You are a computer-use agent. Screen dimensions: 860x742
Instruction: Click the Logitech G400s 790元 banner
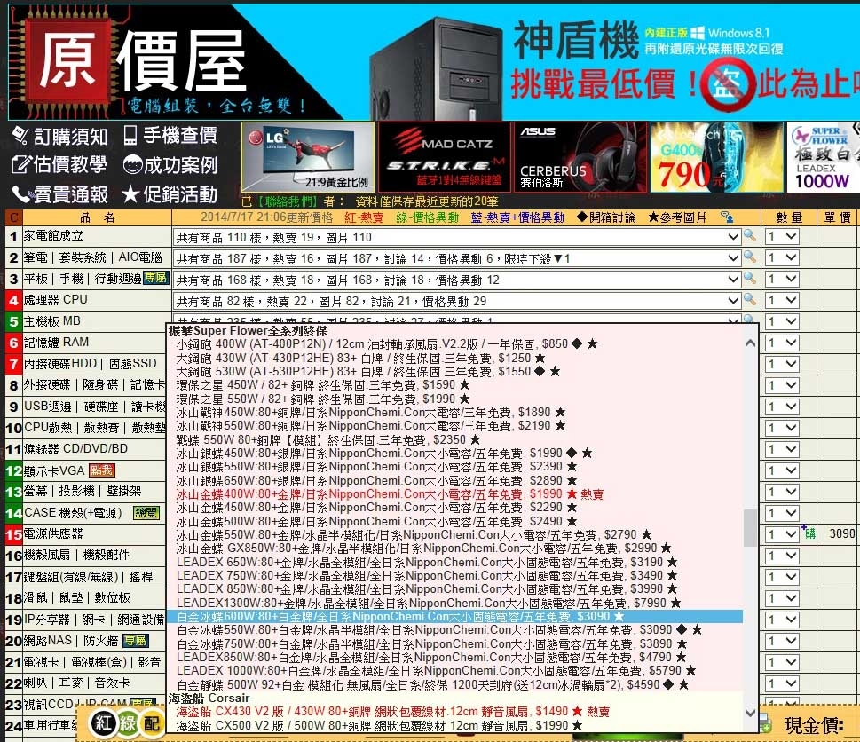[x=717, y=157]
